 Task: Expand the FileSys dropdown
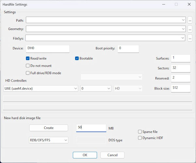coord(183,38)
